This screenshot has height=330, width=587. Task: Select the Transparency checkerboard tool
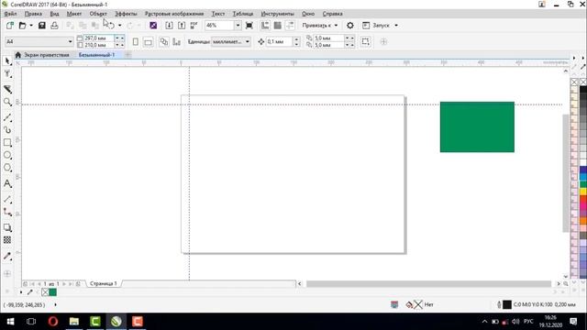(x=7, y=240)
